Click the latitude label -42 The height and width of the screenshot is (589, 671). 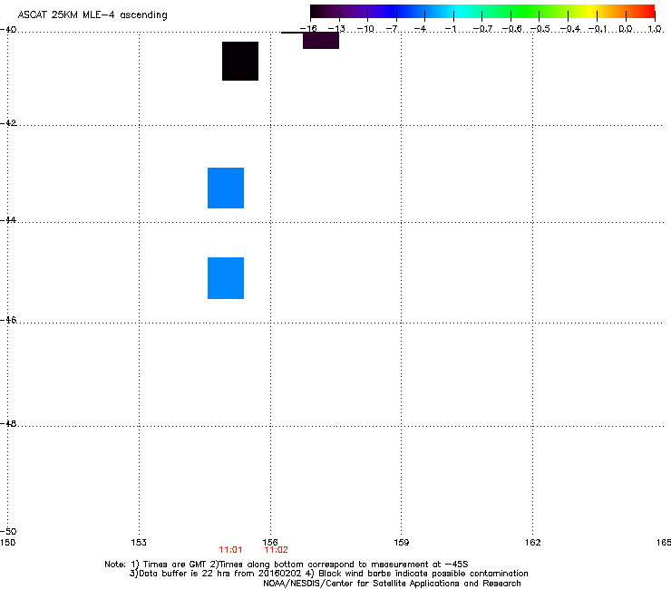coord(8,122)
